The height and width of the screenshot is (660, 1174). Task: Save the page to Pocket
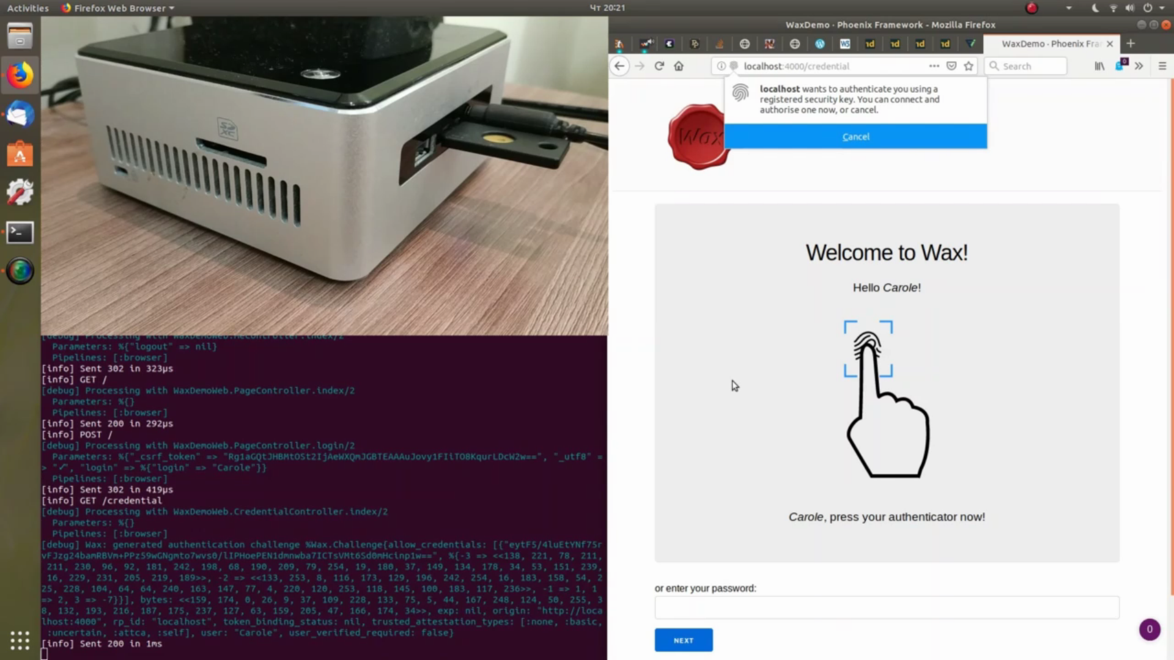pyautogui.click(x=951, y=66)
